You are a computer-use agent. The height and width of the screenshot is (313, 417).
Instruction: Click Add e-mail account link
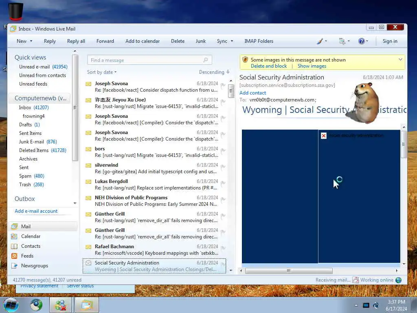pyautogui.click(x=36, y=211)
